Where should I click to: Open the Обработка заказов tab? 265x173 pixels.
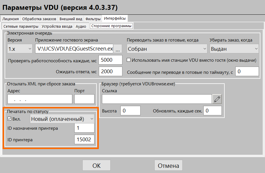[x=39, y=19]
